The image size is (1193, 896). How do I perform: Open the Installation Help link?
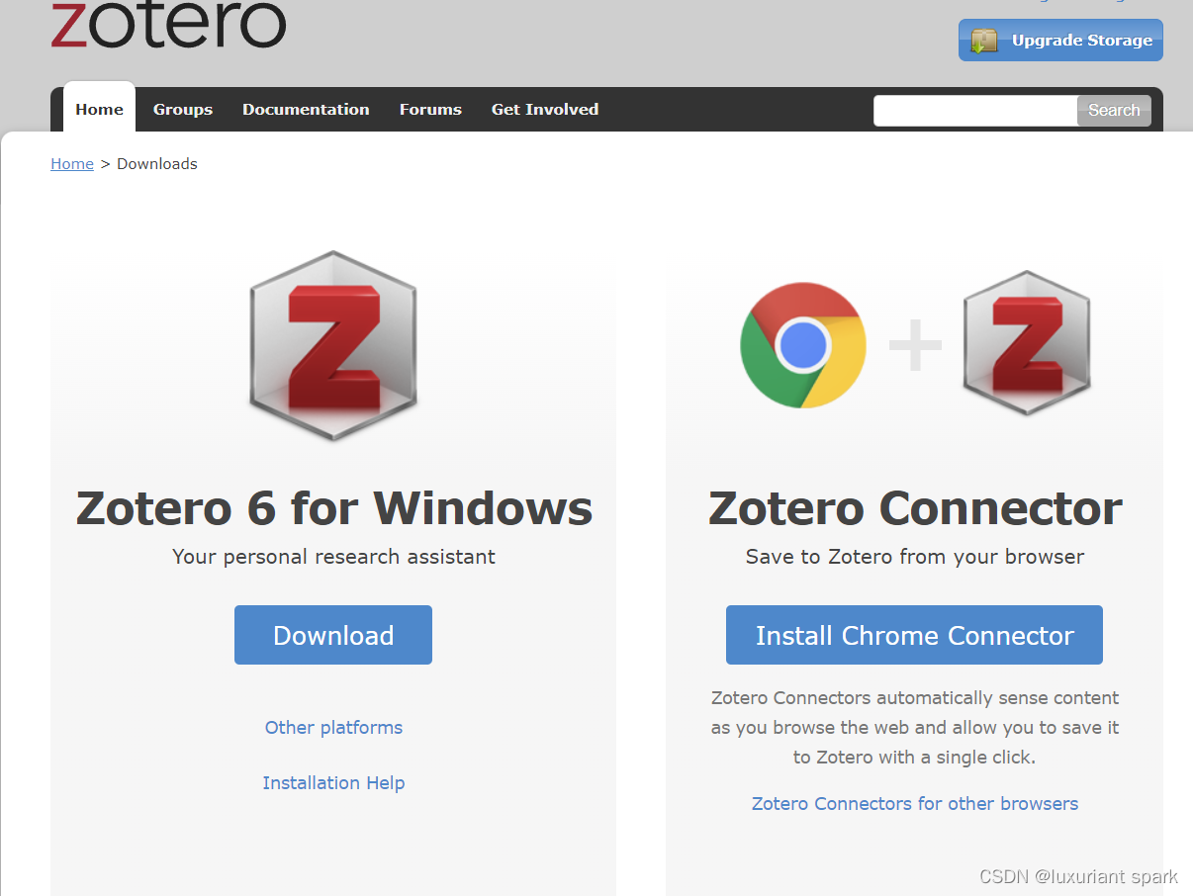(x=333, y=783)
